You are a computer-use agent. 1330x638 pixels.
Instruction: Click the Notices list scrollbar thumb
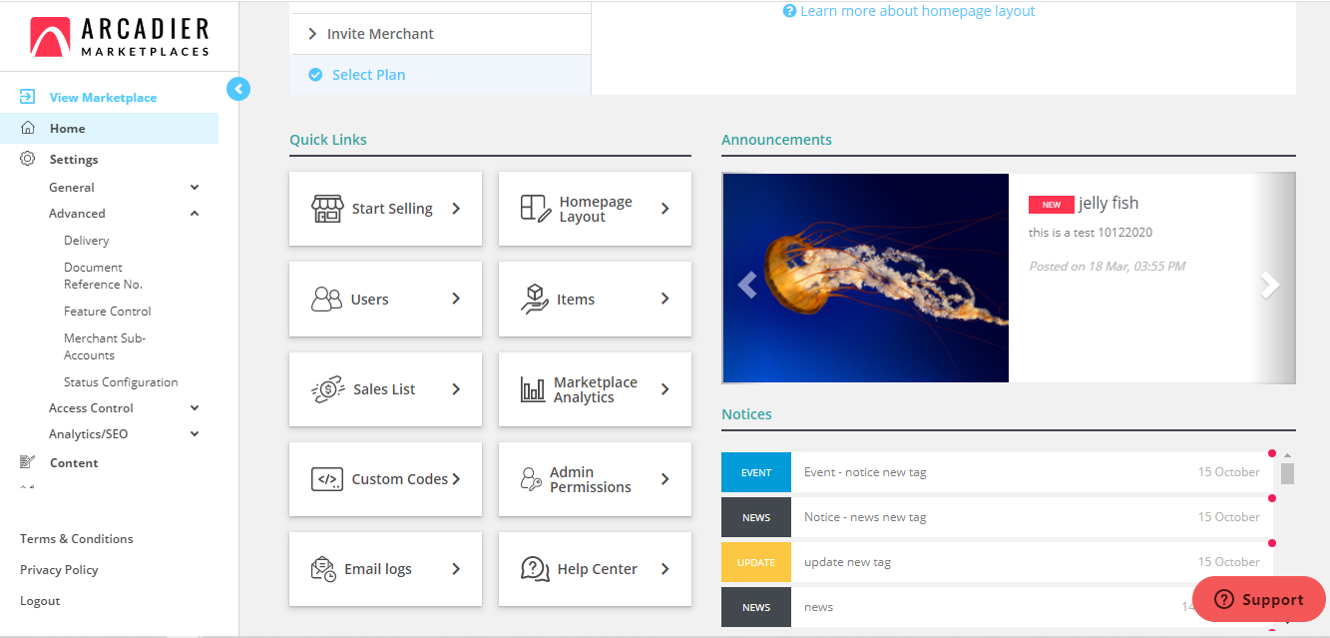pos(1287,473)
